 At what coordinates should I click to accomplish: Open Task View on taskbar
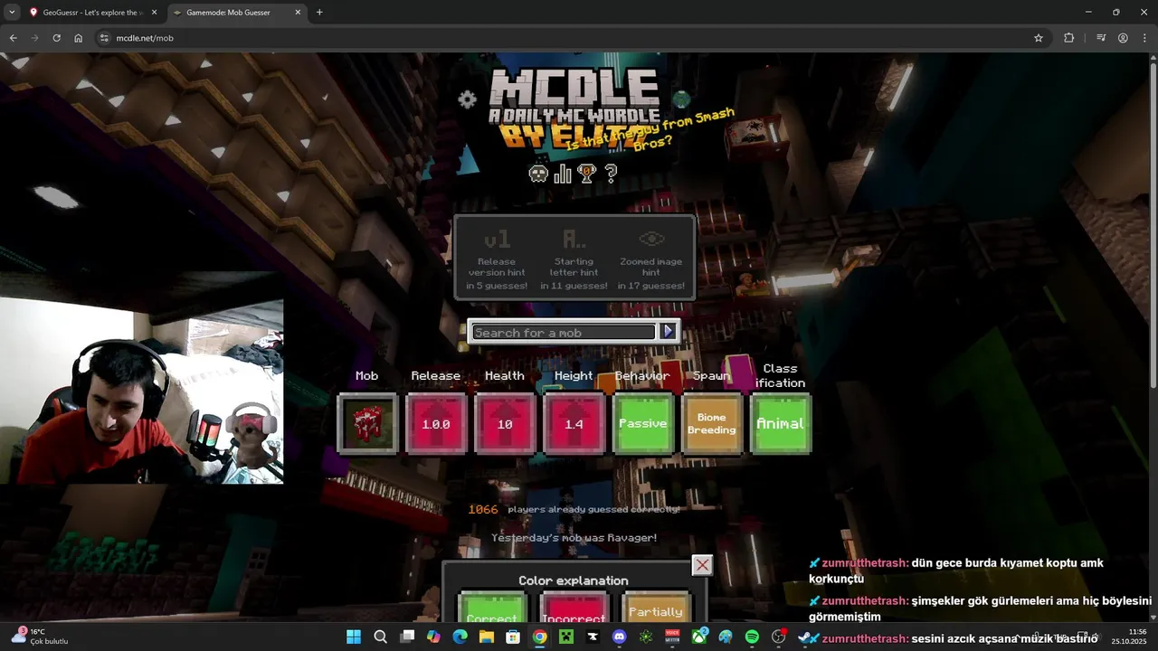point(407,637)
